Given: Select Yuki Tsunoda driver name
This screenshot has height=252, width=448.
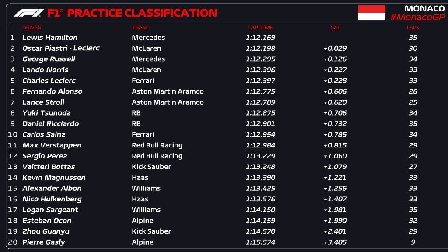Looking at the screenshot, I should [x=46, y=113].
